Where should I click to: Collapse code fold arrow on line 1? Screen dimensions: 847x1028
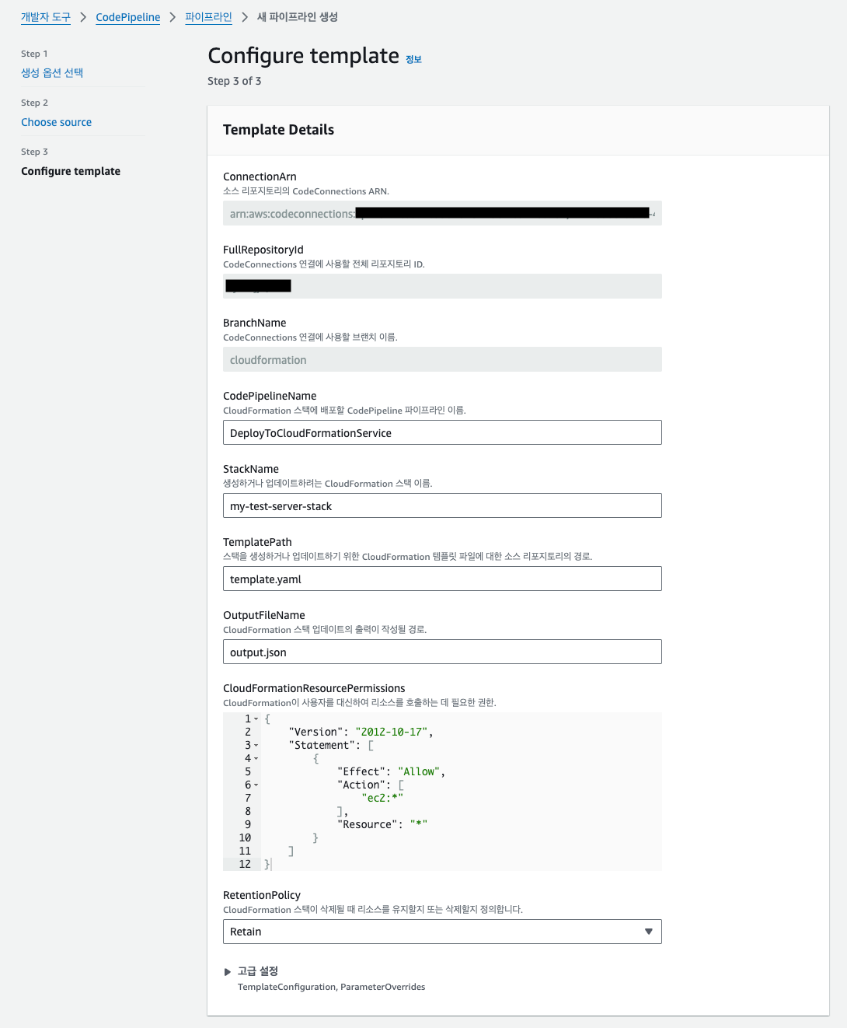[x=256, y=719]
